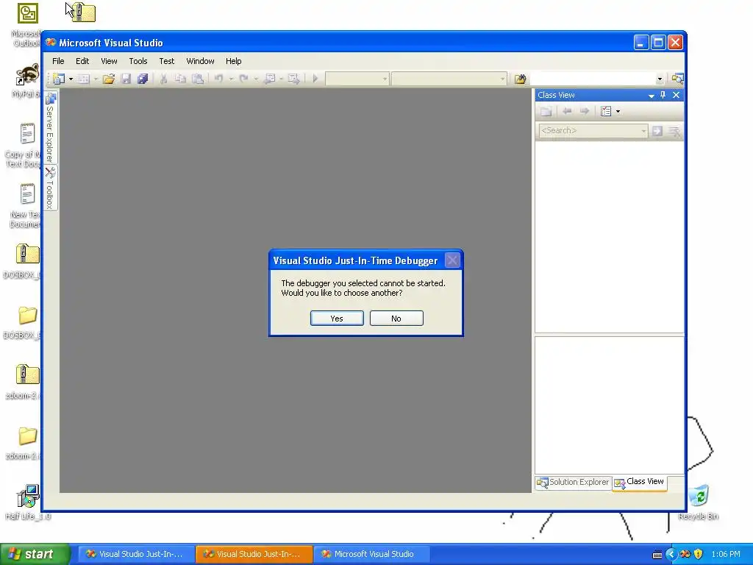Open the Window menu
Image resolution: width=753 pixels, height=565 pixels.
200,61
